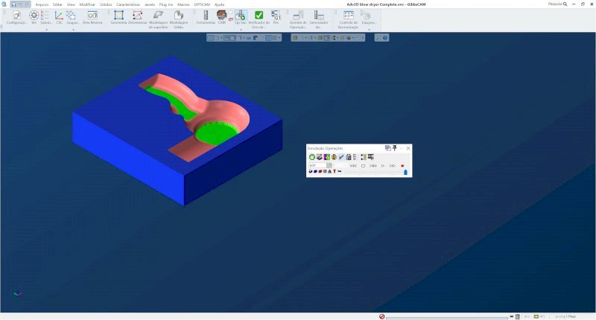596x320 pixels.
Task: Expand the Grupos dropdown arrow
Action: coord(73,30)
